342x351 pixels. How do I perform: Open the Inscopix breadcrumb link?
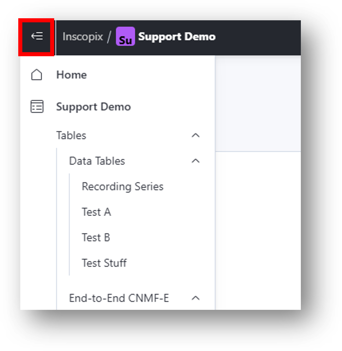coord(83,37)
